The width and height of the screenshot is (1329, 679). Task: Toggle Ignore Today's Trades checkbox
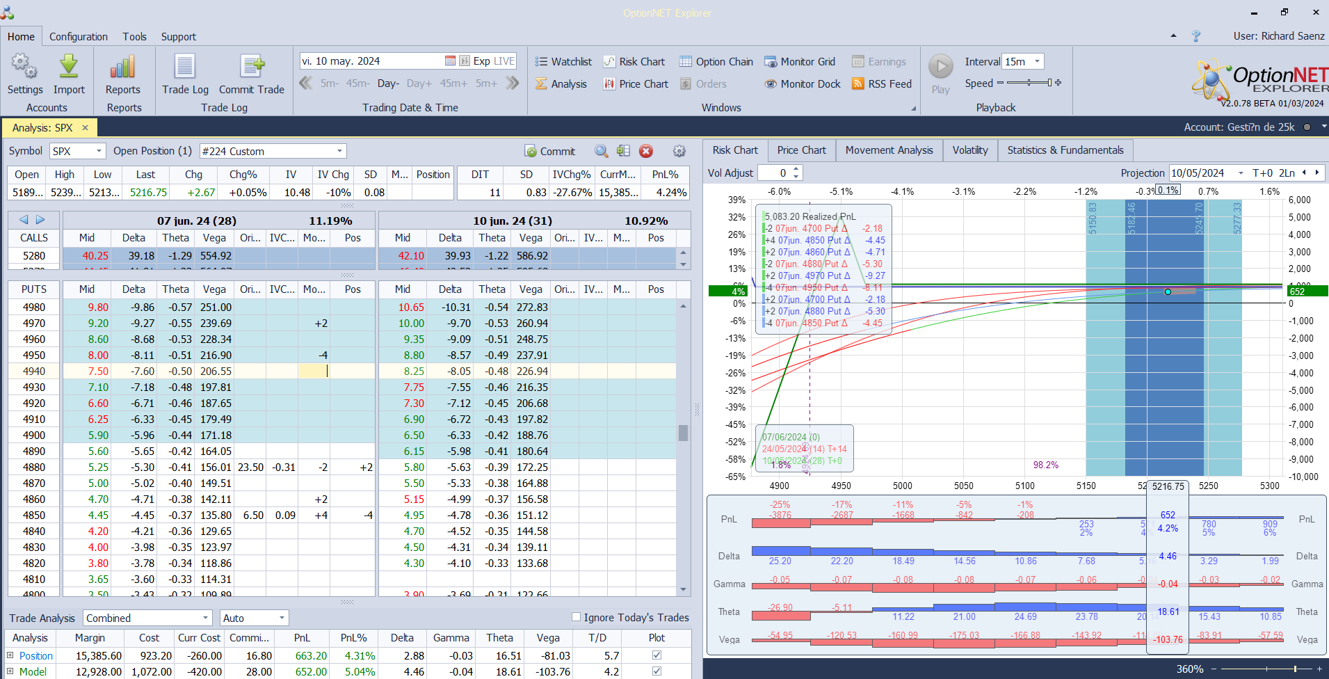pyautogui.click(x=576, y=617)
